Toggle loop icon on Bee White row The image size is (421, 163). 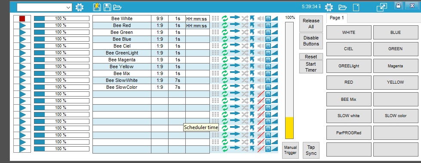point(225,18)
